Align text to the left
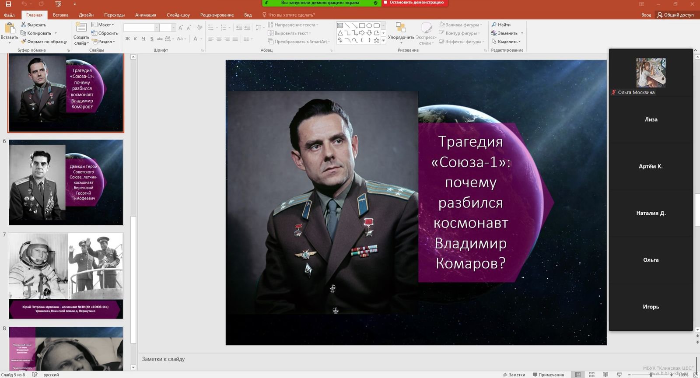The width and height of the screenshot is (700, 378). [211, 39]
